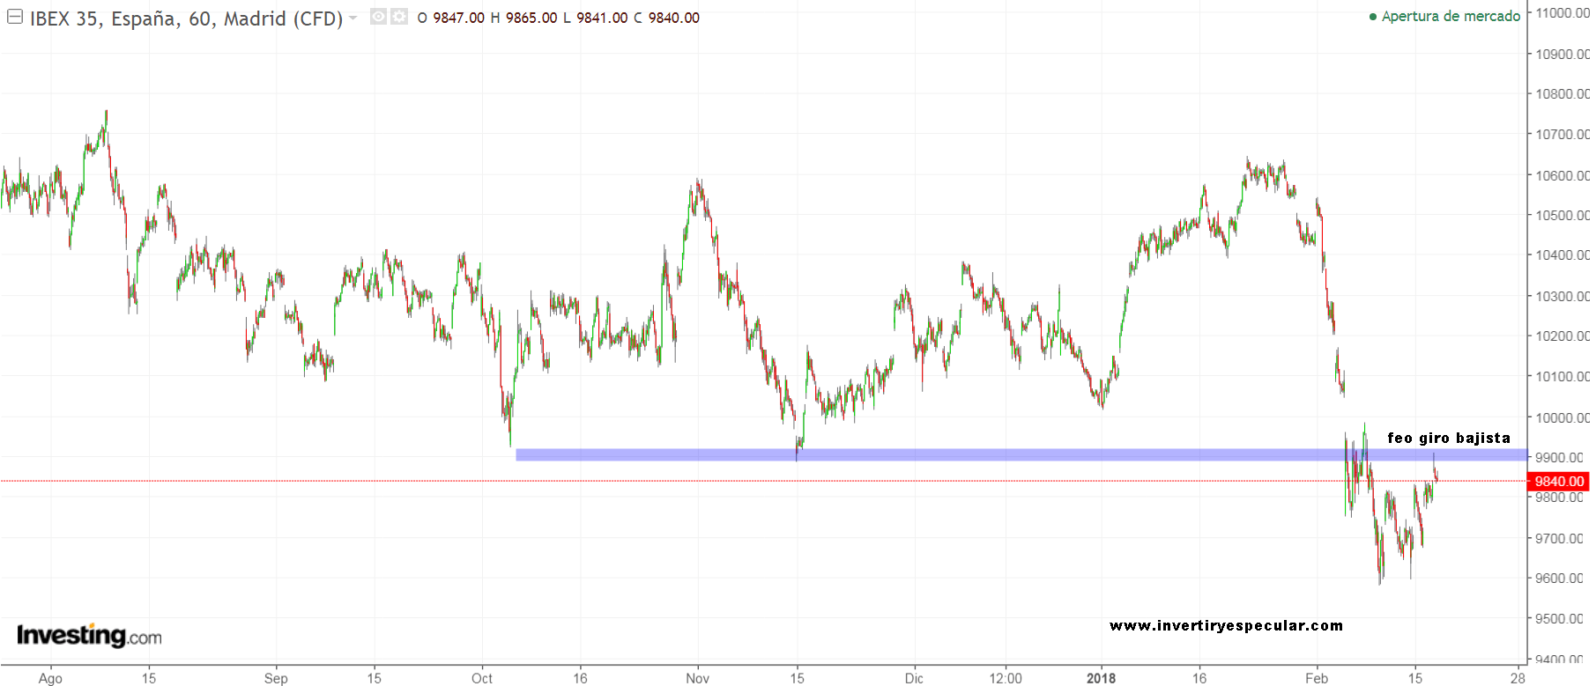Viewport: 1596px width, 686px height.
Task: Click the Feb label on the time axis
Action: pos(1316,677)
